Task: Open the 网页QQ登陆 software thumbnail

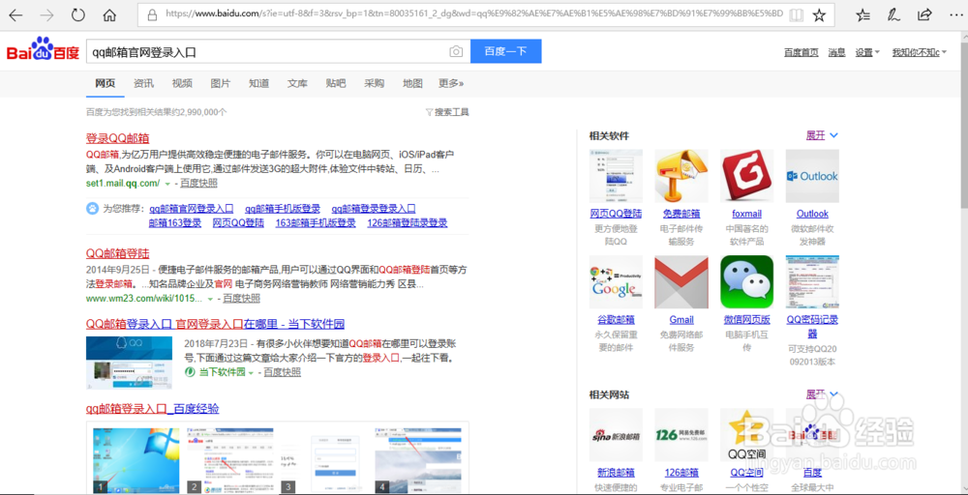Action: pyautogui.click(x=616, y=176)
